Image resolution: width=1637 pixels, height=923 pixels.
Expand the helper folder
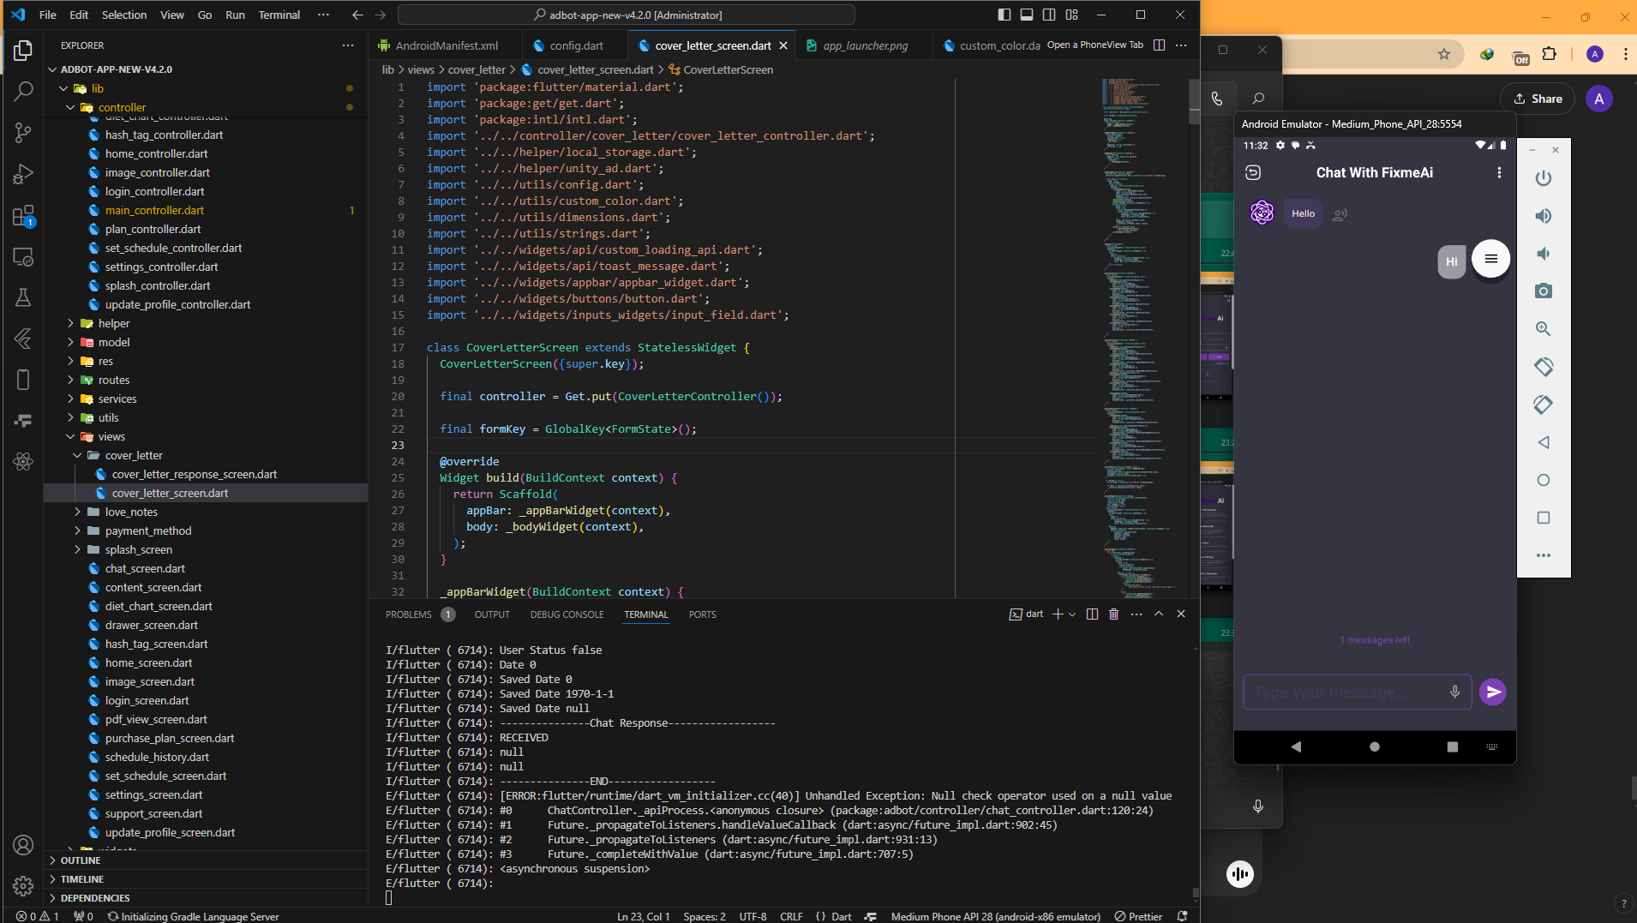pos(113,323)
